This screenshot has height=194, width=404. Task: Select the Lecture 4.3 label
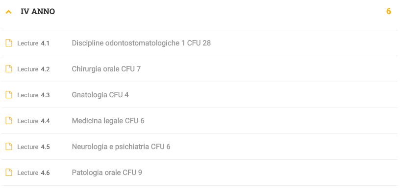(33, 95)
